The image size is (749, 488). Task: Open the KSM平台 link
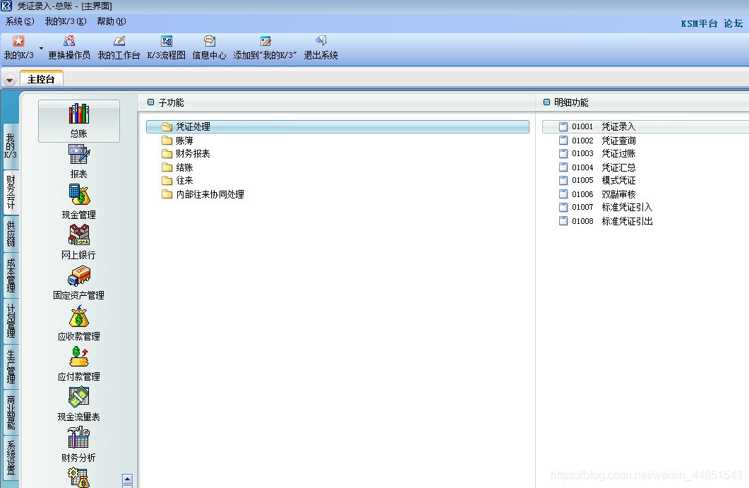click(x=699, y=23)
